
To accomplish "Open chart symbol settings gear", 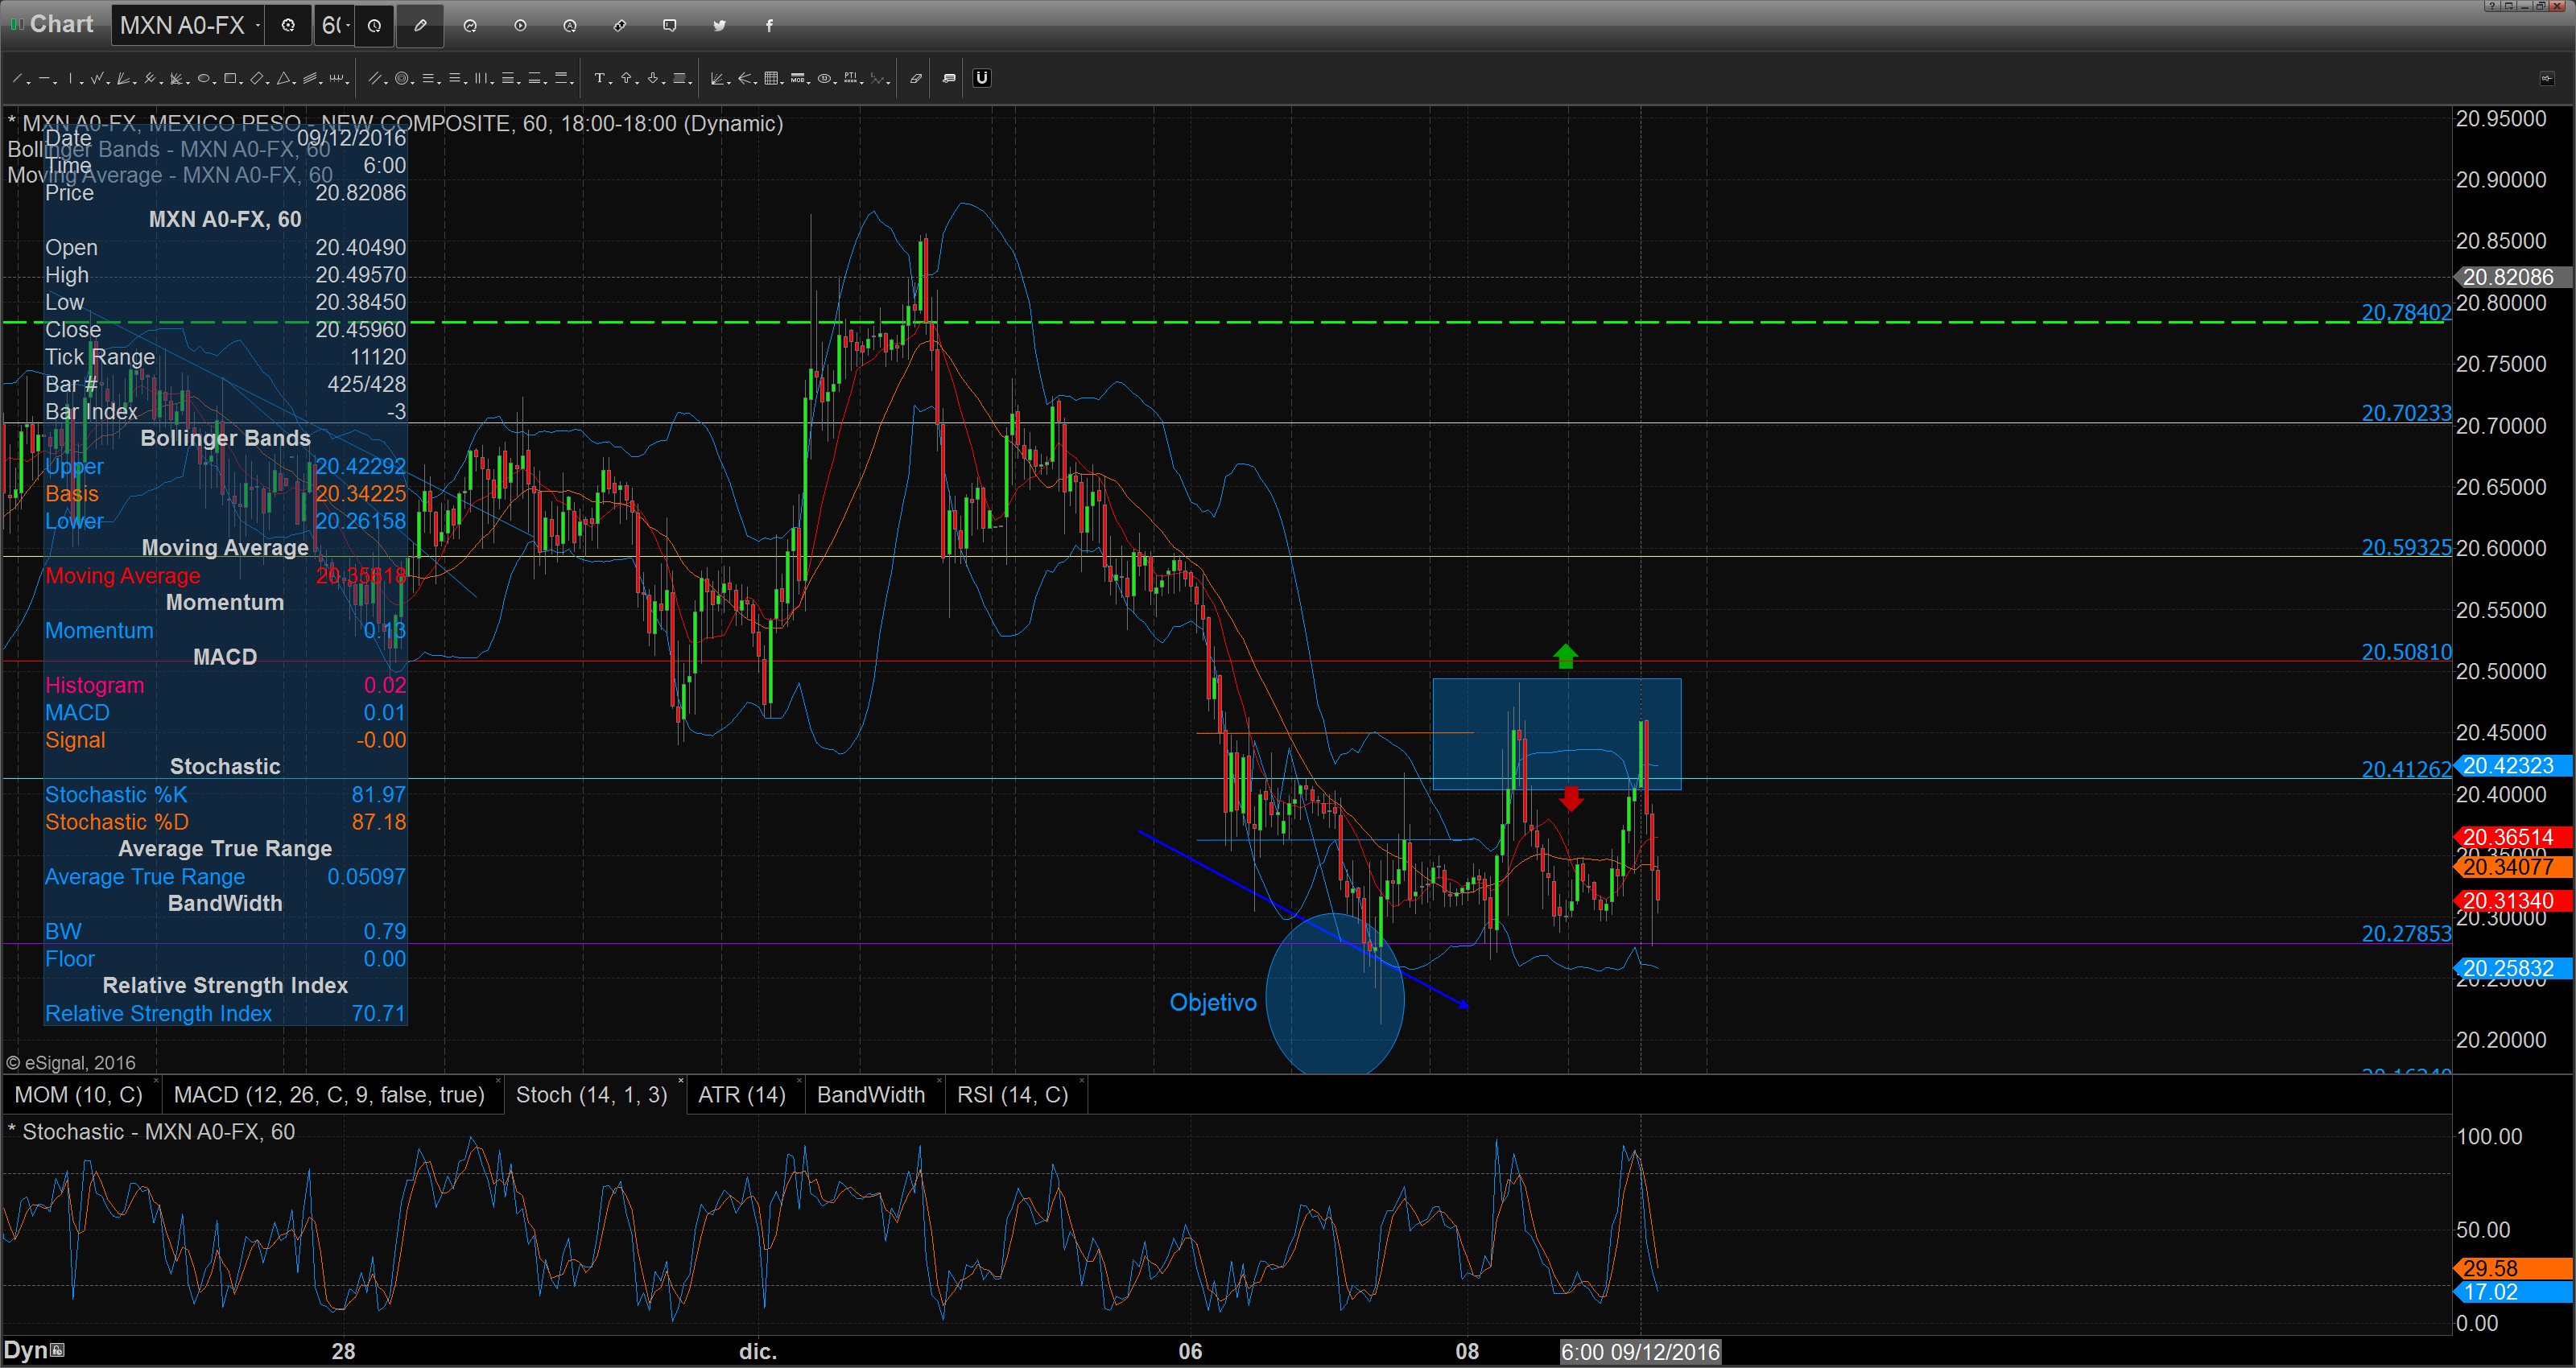I will (x=288, y=25).
